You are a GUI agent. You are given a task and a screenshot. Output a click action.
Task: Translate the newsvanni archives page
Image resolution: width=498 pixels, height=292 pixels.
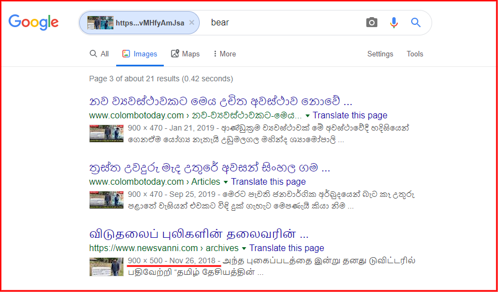click(287, 248)
